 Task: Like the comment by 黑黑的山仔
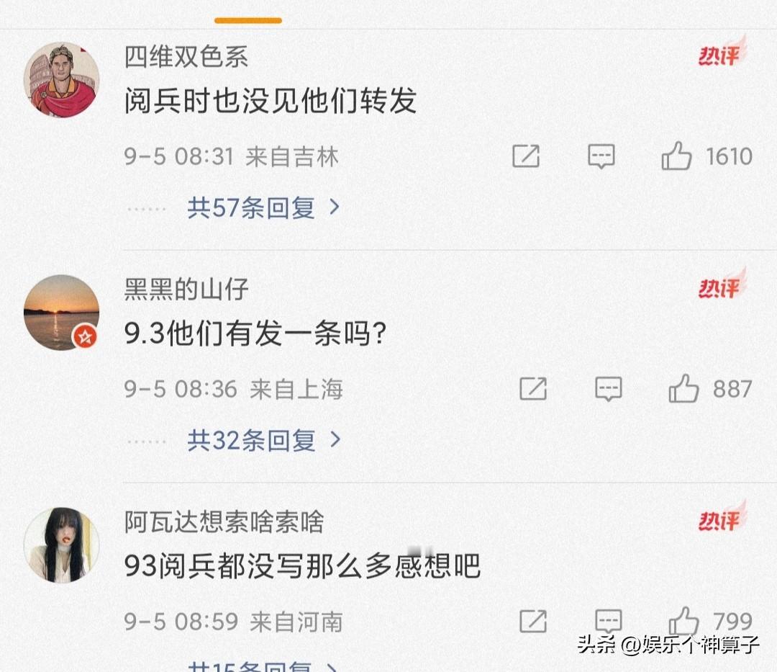(x=684, y=388)
